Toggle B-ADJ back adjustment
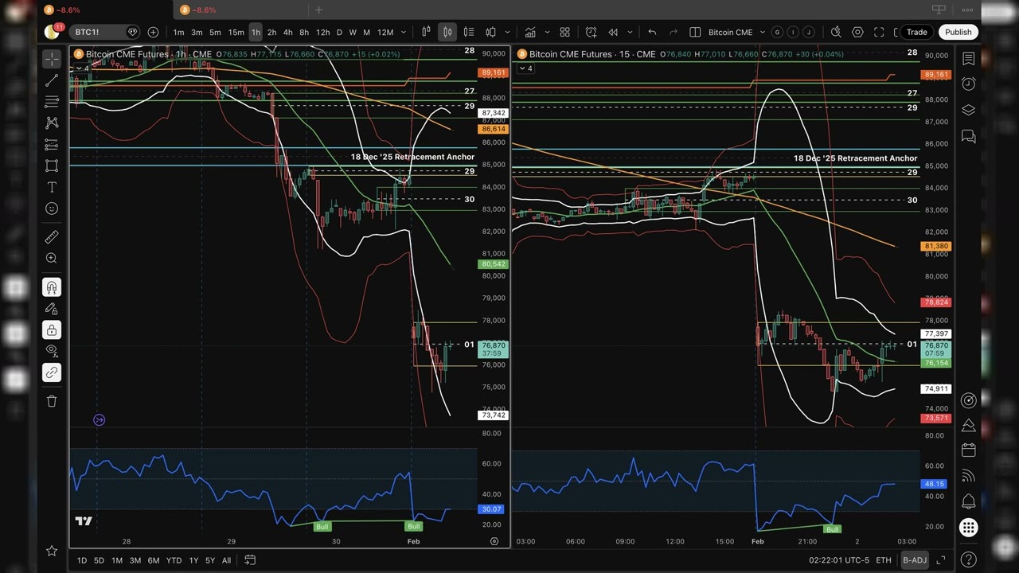Image resolution: width=1019 pixels, height=573 pixels. point(915,560)
